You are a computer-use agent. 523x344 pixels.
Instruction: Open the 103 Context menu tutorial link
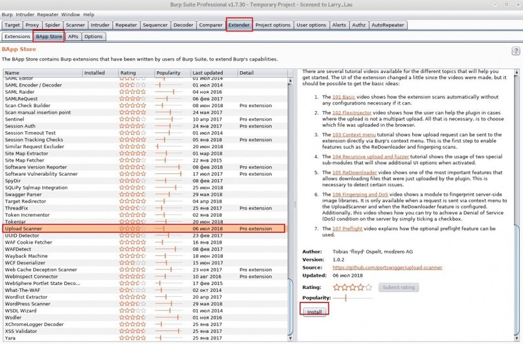point(354,134)
